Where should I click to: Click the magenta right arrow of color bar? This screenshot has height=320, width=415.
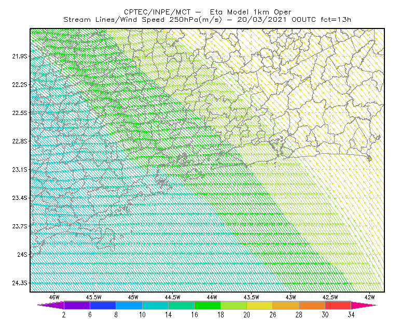[x=364, y=305]
